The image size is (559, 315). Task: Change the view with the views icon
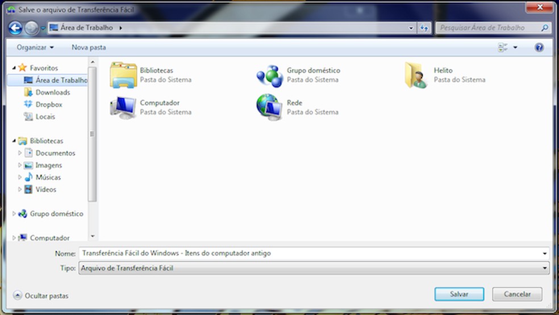point(503,48)
